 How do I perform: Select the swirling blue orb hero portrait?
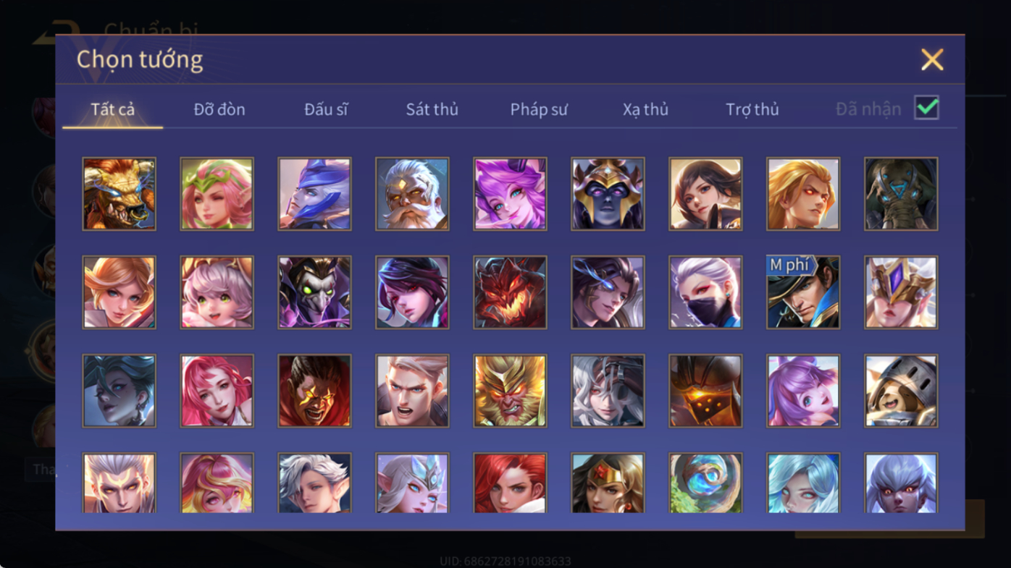(x=705, y=483)
